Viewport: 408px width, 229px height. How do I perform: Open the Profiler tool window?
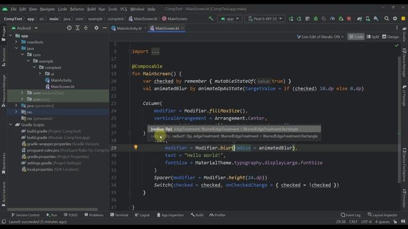point(217,215)
